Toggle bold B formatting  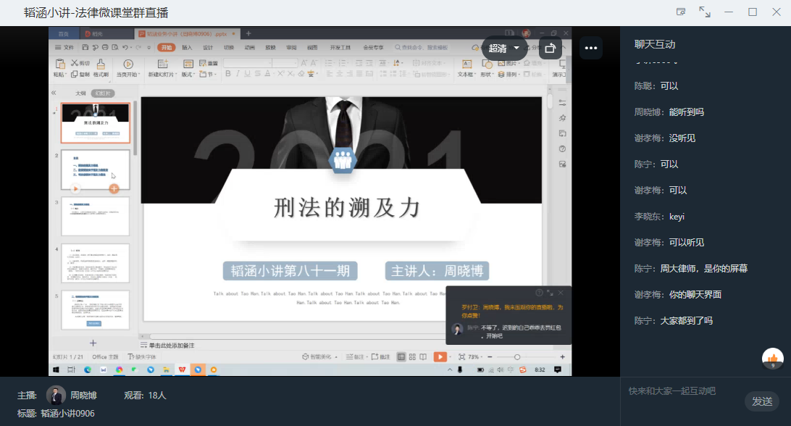tap(228, 74)
